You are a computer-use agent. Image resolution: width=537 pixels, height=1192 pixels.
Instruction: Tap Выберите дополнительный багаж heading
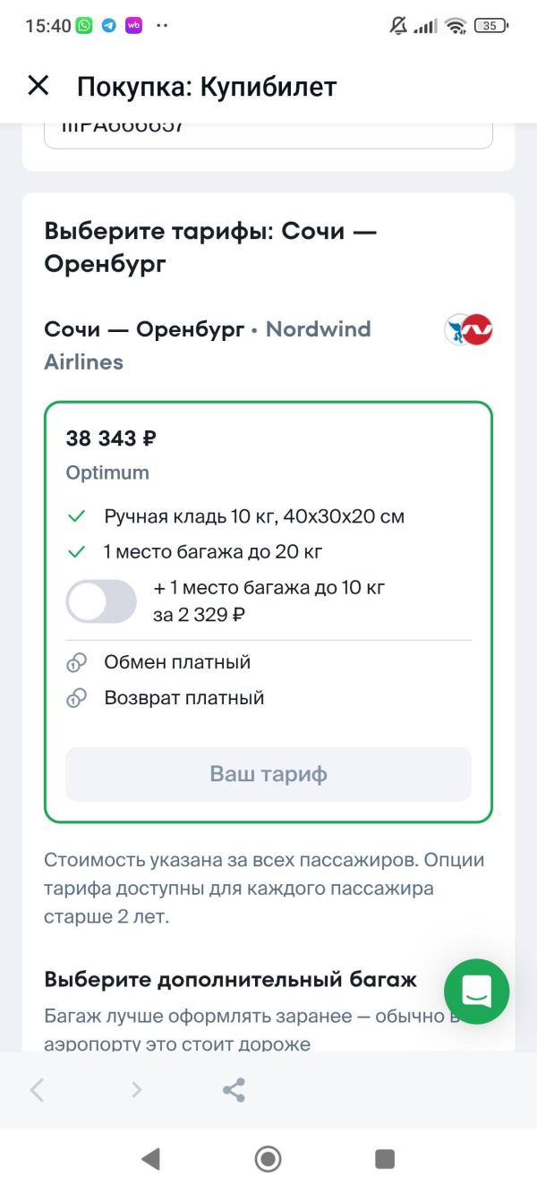[x=230, y=979]
